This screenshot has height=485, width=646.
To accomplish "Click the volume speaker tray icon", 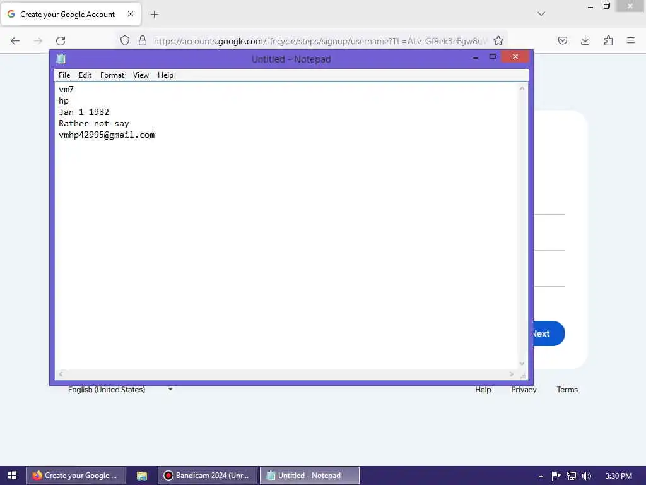I will (587, 476).
